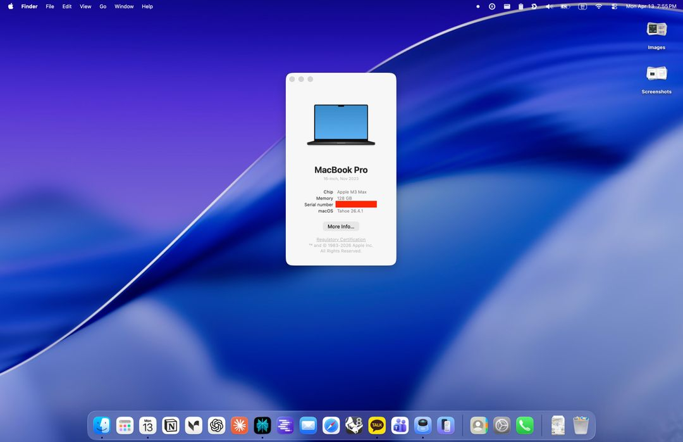This screenshot has height=442, width=683.
Task: Click the Tahoe 26.4.1 macOS version
Action: (350, 211)
